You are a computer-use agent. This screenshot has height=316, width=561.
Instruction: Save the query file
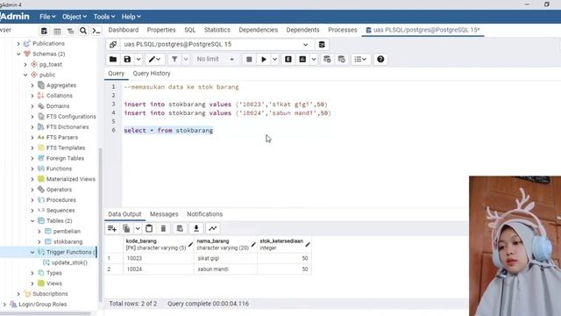click(127, 59)
